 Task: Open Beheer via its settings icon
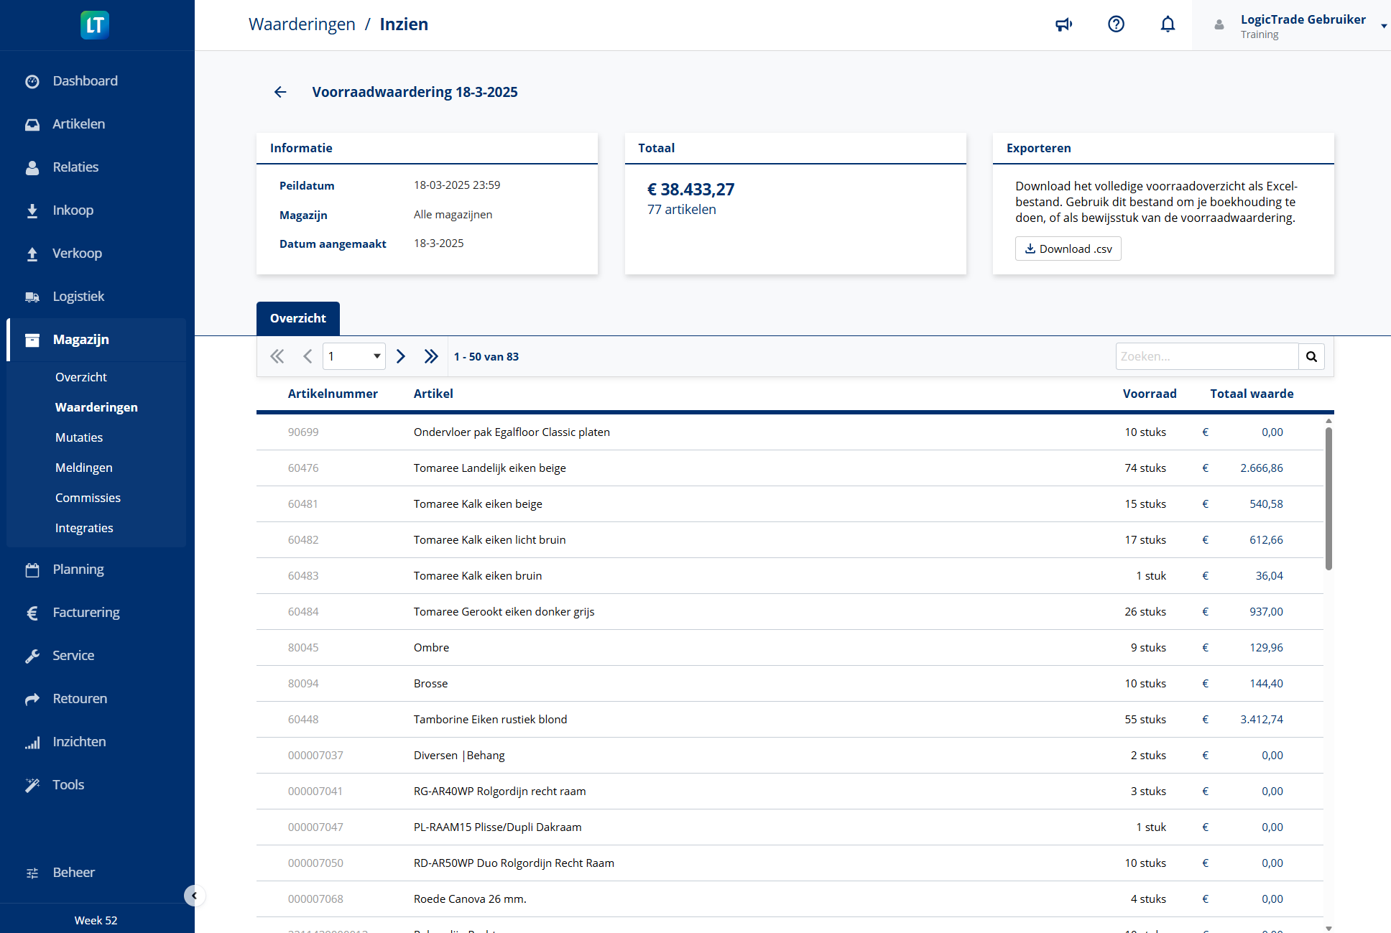pos(32,872)
